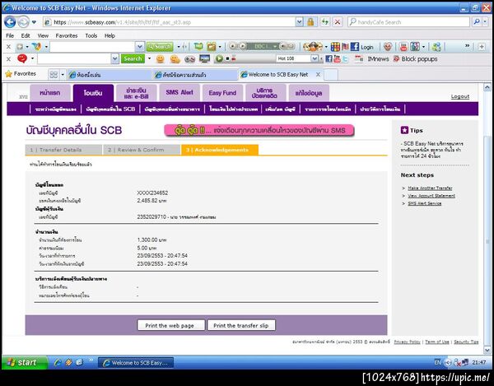Click the green TV icon in the first toolbar

click(x=198, y=47)
